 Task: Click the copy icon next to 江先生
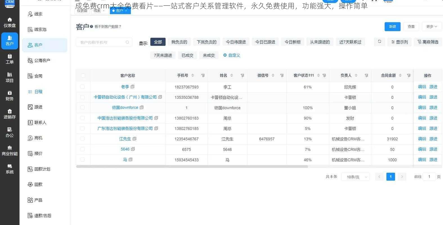tap(134, 139)
